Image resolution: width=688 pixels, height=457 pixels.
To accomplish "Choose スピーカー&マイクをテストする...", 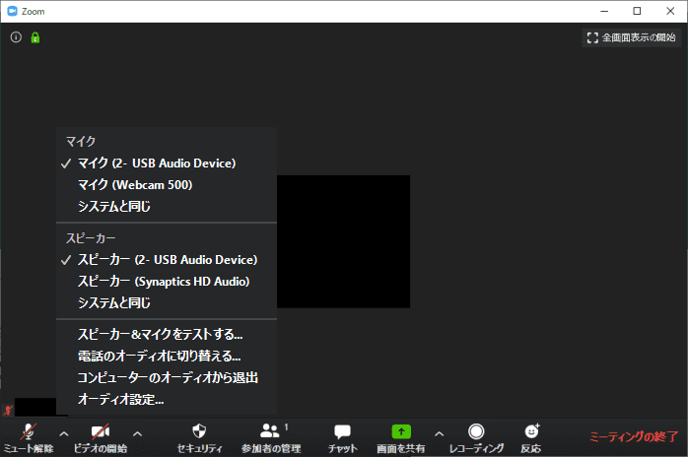I will click(167, 334).
